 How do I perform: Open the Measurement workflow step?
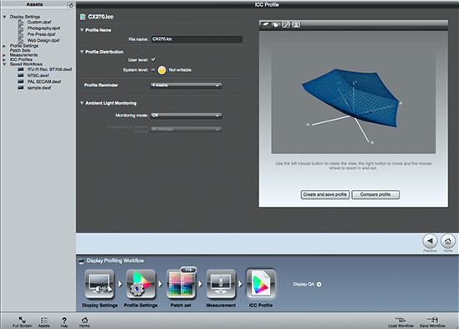click(x=221, y=284)
